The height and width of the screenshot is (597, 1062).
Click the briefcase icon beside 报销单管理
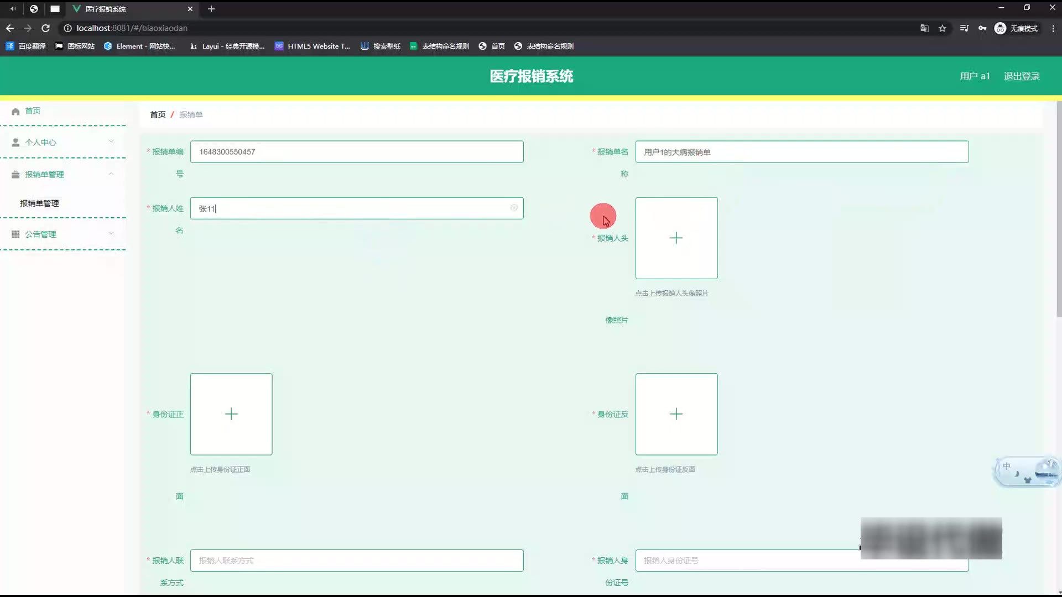15,175
